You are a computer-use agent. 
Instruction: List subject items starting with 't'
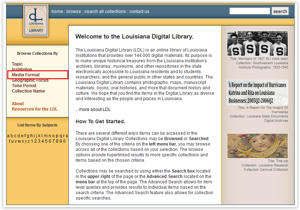10,141
